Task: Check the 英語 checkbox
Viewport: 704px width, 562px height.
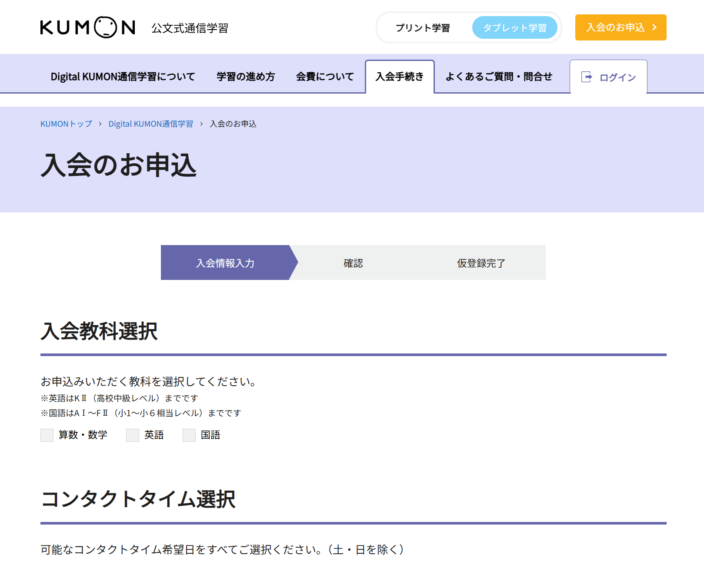Action: pyautogui.click(x=133, y=435)
